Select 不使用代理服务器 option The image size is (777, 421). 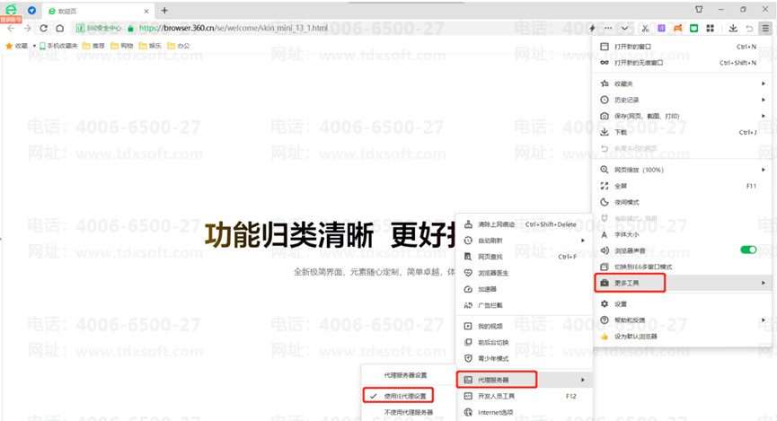coord(408,412)
